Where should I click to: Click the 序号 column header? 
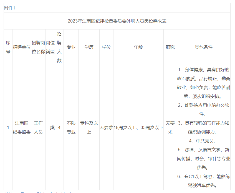pyautogui.click(x=8, y=47)
